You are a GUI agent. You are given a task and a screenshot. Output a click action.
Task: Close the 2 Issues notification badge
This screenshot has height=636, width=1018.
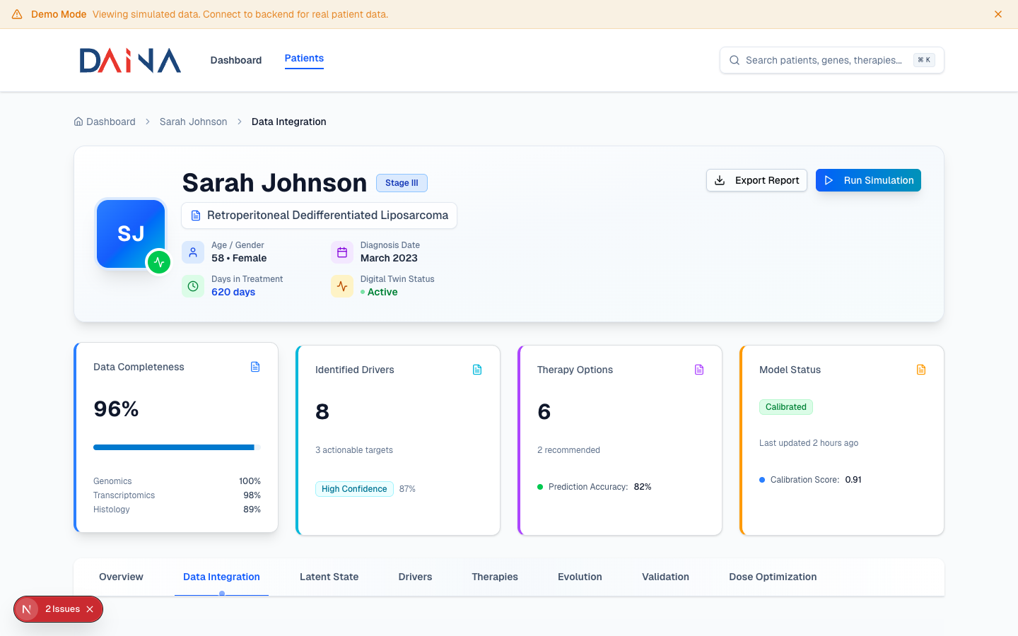point(88,608)
